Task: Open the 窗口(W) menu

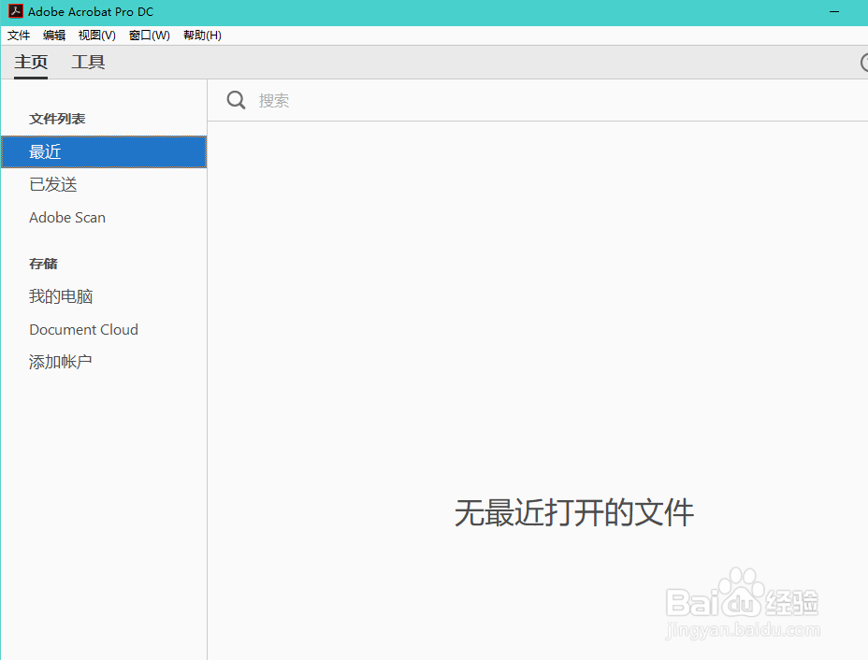Action: 150,36
